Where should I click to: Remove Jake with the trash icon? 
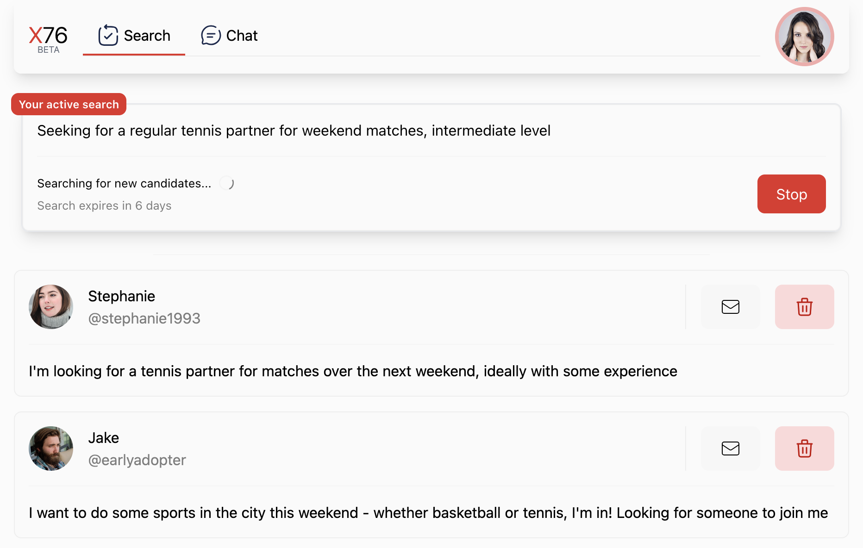point(804,448)
